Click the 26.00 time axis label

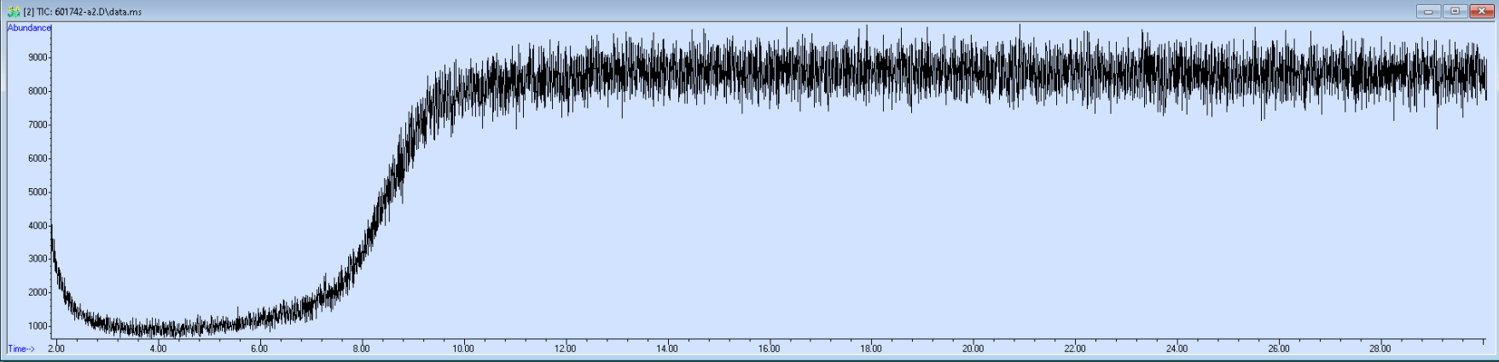point(1279,349)
